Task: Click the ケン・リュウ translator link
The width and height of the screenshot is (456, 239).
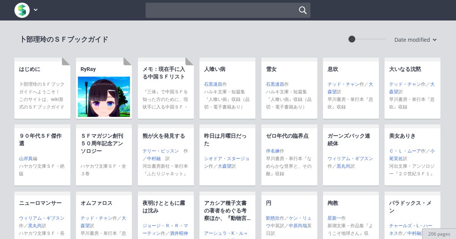Action: pyautogui.click(x=289, y=222)
